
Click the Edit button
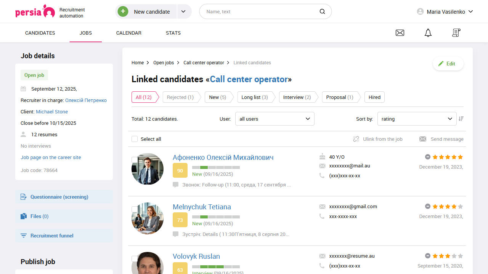448,63
